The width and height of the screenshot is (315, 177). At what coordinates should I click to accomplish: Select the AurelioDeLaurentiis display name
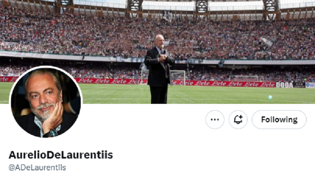coord(61,155)
